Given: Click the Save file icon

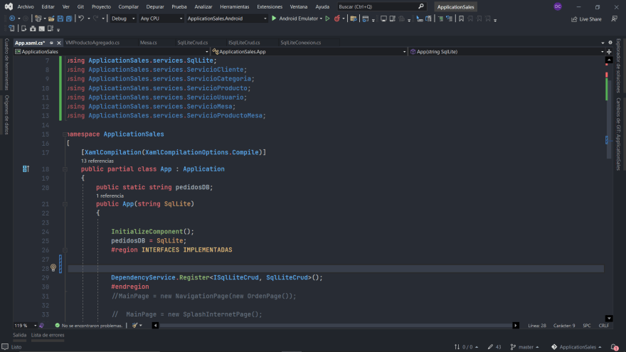Looking at the screenshot, I should [x=60, y=18].
